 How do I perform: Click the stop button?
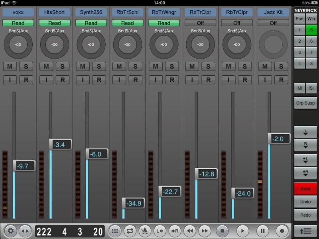coord(222,231)
